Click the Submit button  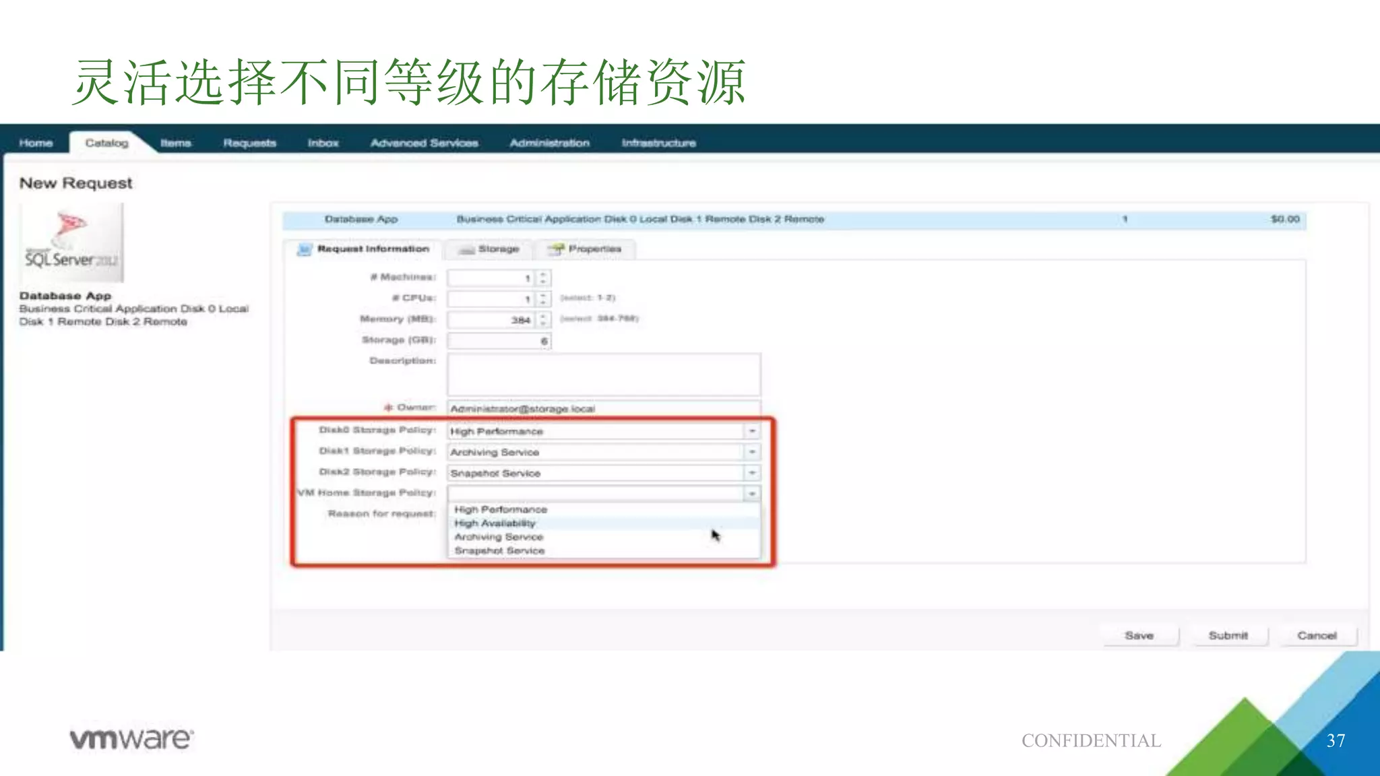(1228, 635)
